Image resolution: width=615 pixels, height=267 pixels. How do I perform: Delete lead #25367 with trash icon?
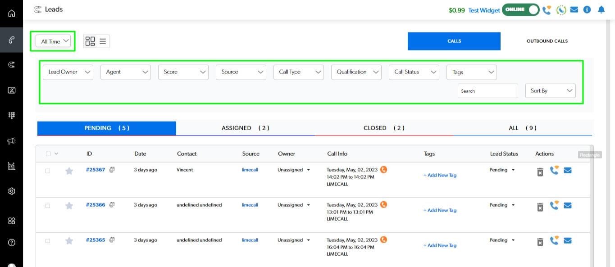point(540,172)
